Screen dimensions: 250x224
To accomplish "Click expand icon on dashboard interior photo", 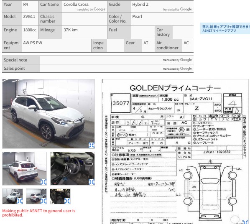I will click(92, 182).
